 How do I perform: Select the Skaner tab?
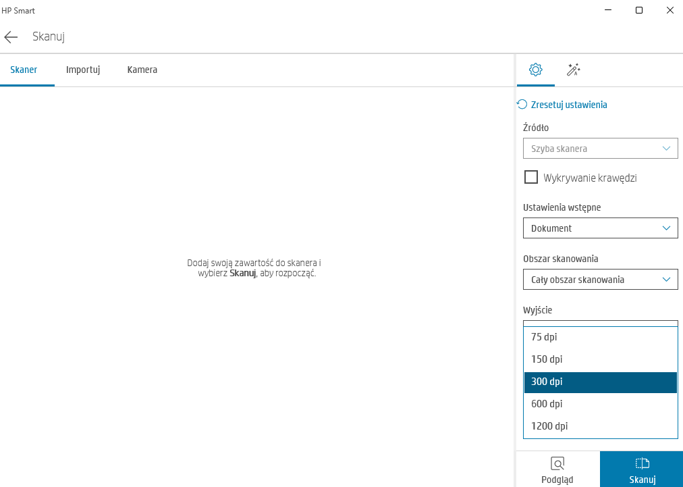point(24,70)
